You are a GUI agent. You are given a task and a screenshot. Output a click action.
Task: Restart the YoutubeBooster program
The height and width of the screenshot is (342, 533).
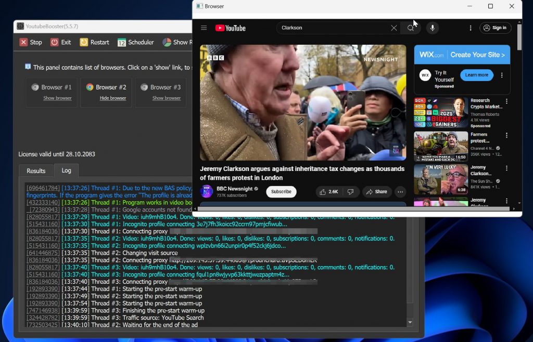[95, 42]
